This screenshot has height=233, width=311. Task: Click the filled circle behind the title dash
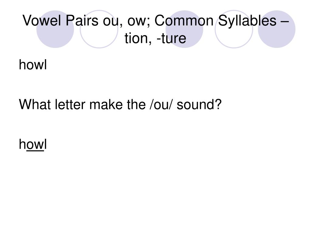276,29
